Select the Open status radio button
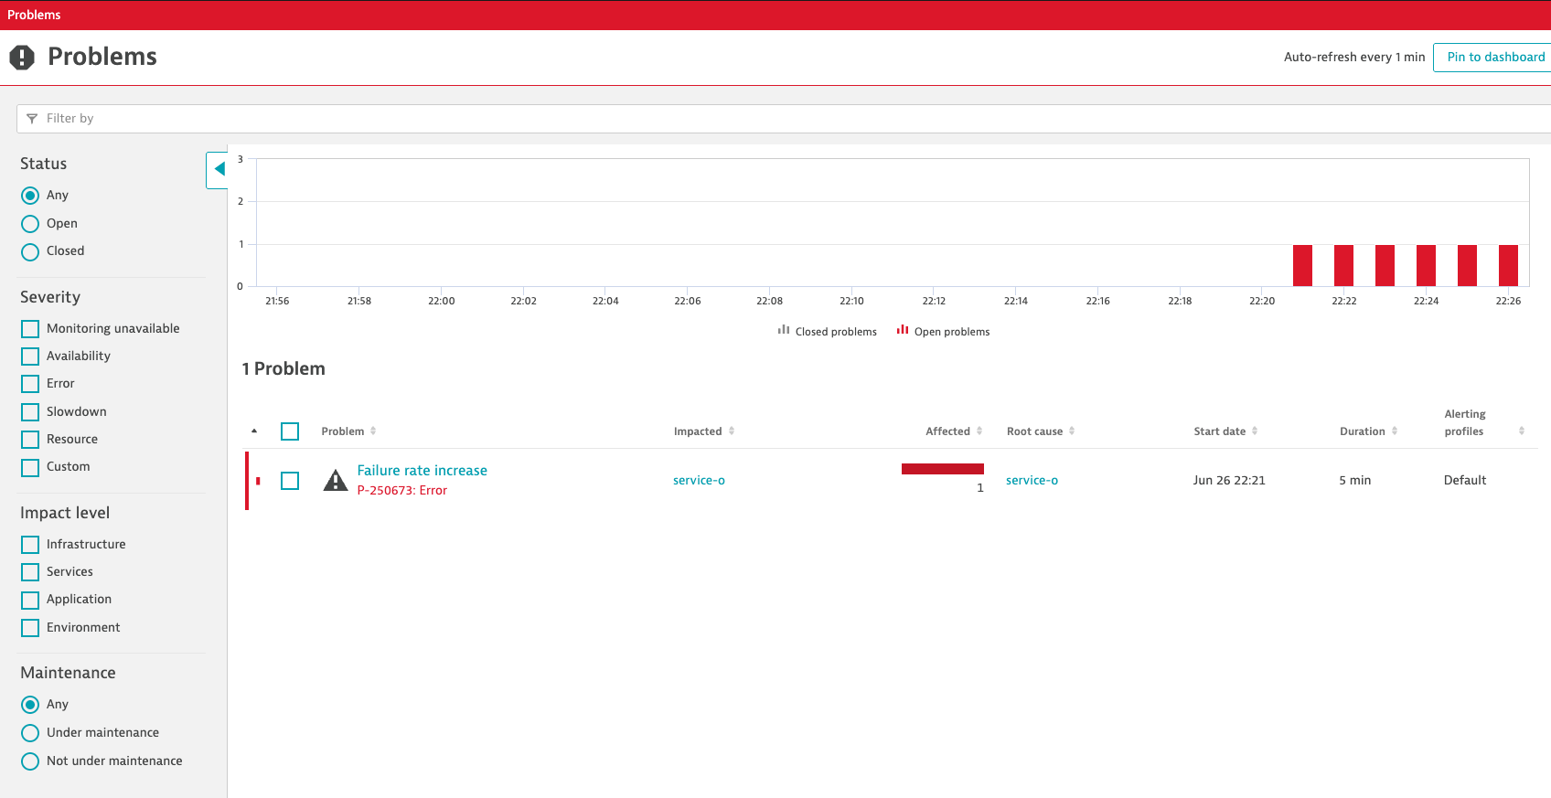1551x798 pixels. point(30,224)
